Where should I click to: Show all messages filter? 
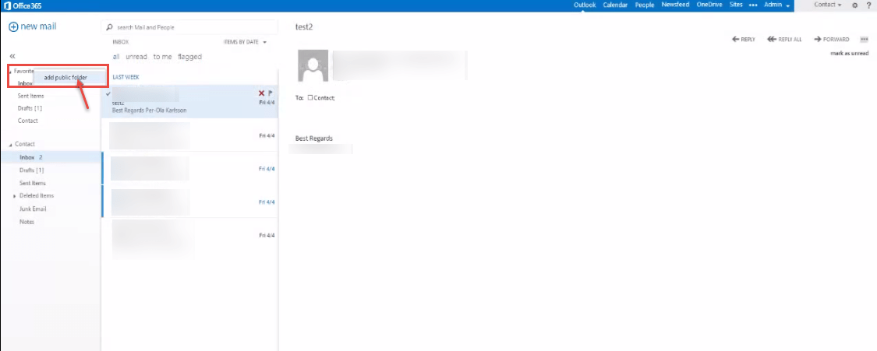pyautogui.click(x=116, y=56)
